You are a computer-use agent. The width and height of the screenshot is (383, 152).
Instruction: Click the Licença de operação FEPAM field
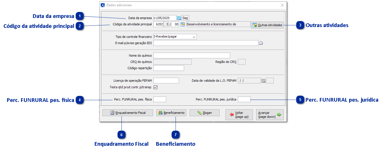click(x=166, y=81)
